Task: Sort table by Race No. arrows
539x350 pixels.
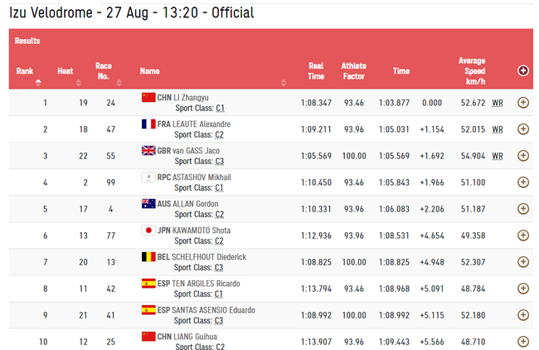Action: 119,82
